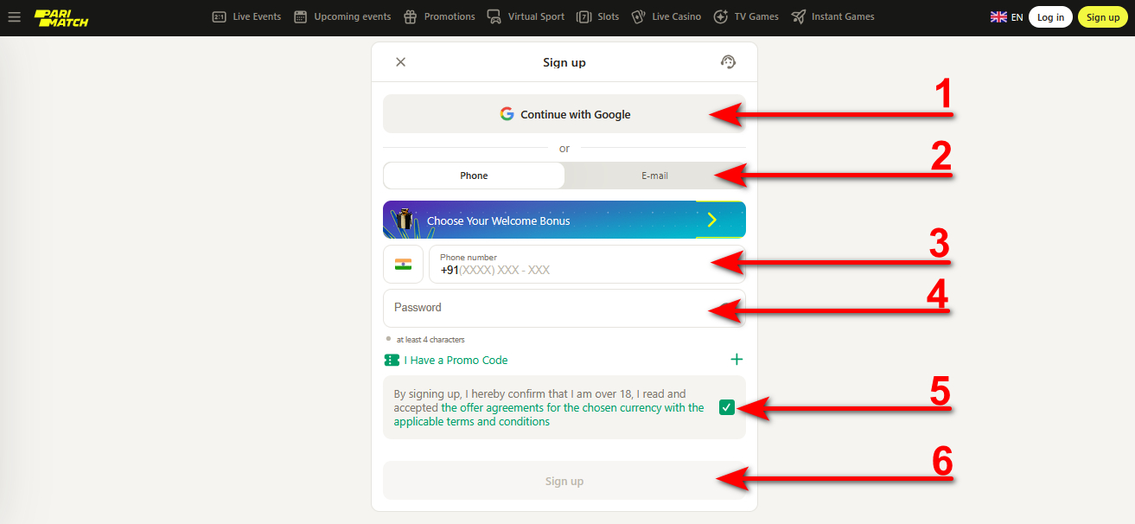Click the Live Events scoreboard icon
Image resolution: width=1135 pixels, height=524 pixels.
(219, 16)
